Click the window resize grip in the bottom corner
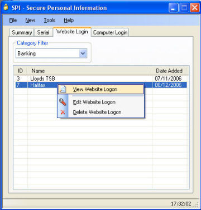This screenshot has width=201, height=210. (197, 204)
